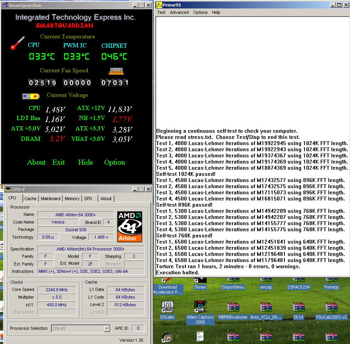Screen dimensions: 350x344
Task: Expand the Processor Selection CPU #1 dropdown
Action: [107, 328]
